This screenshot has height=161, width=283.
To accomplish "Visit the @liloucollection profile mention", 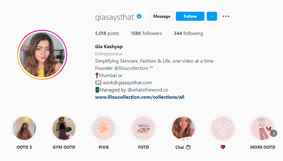I will coord(131,68).
